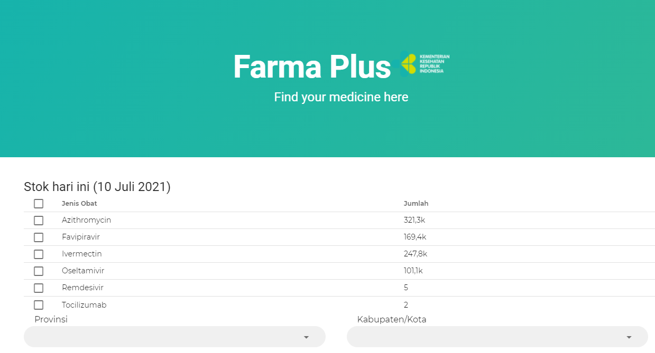
Task: Check the Tocilizumab checkbox
Action: [x=38, y=304]
